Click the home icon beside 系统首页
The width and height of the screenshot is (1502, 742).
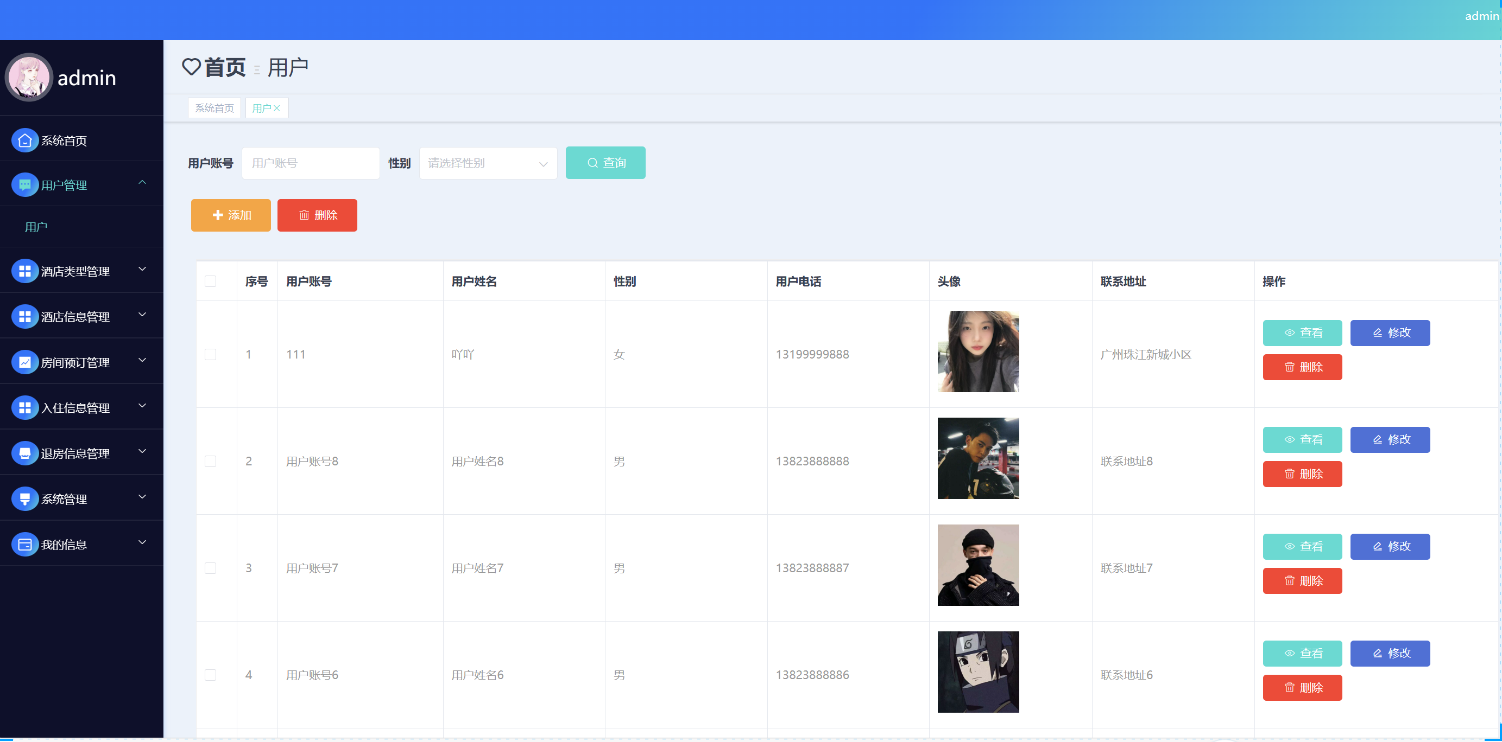click(24, 140)
